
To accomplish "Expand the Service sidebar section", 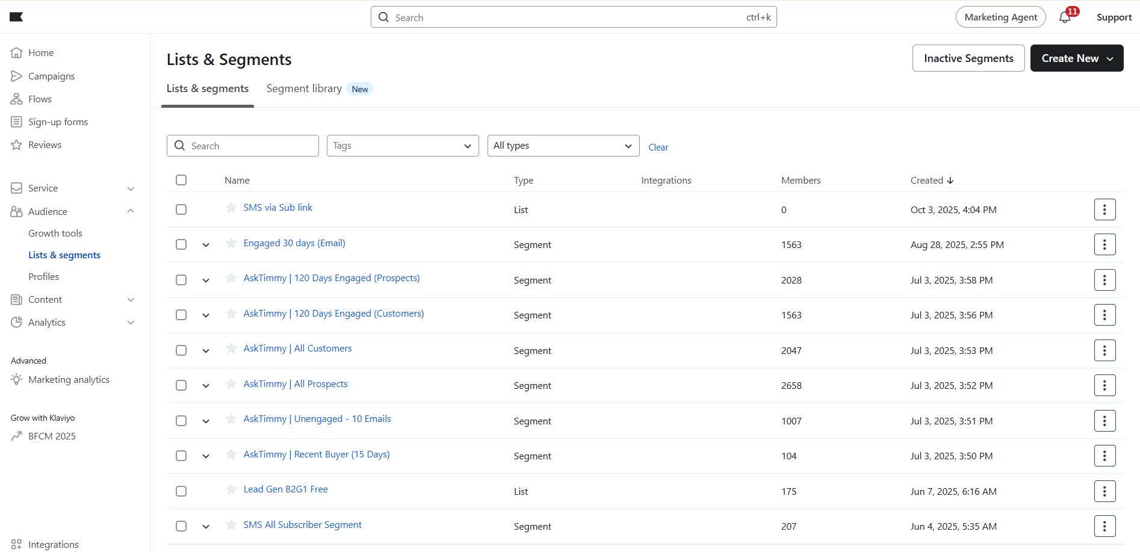I will [131, 188].
